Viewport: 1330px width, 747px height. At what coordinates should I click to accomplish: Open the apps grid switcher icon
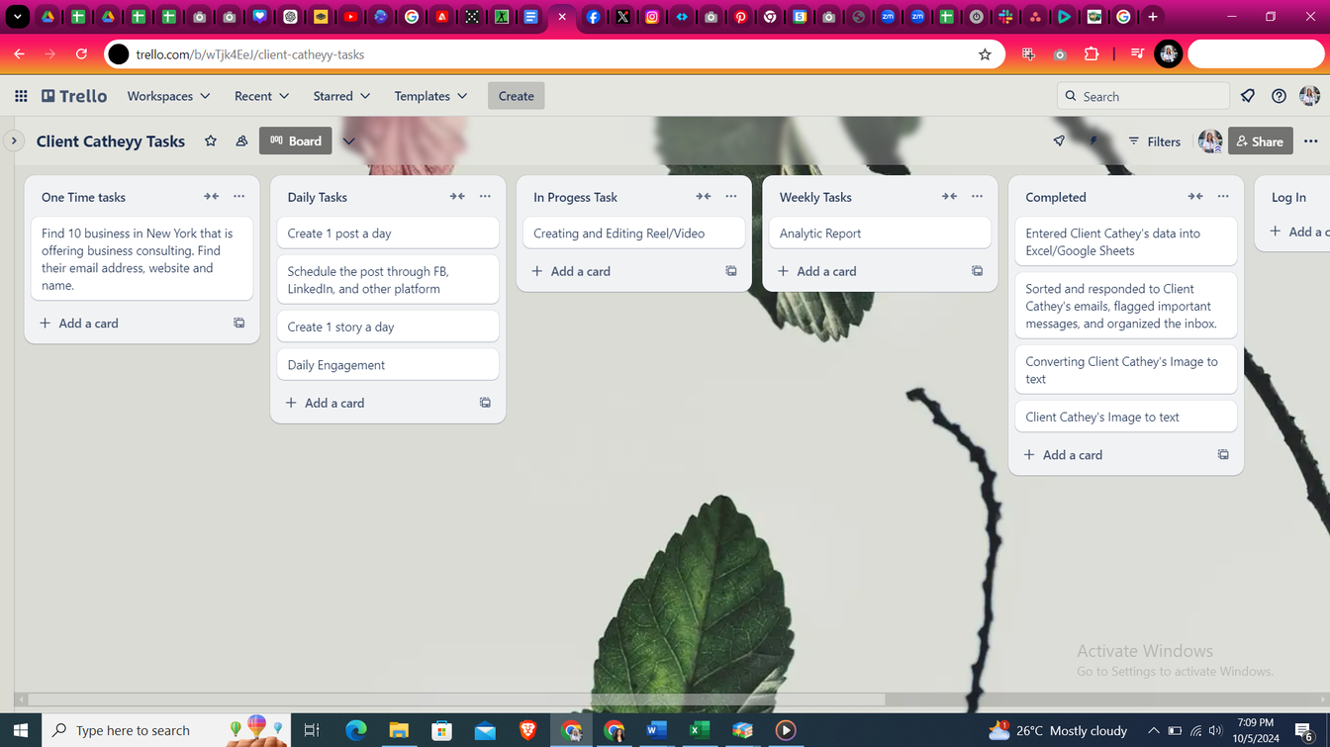[x=21, y=96]
